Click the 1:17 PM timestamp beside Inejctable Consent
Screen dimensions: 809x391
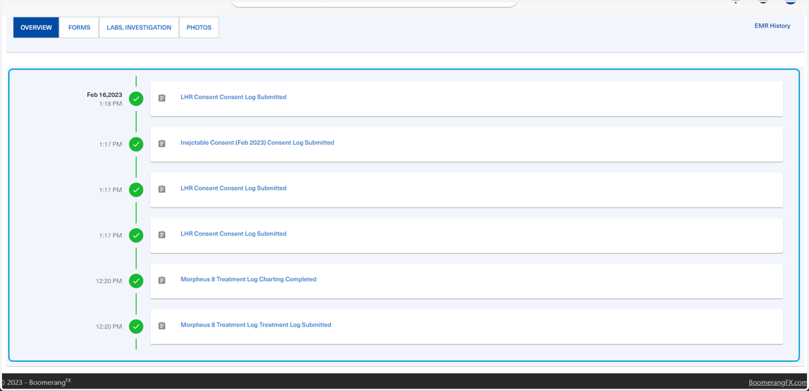click(111, 145)
